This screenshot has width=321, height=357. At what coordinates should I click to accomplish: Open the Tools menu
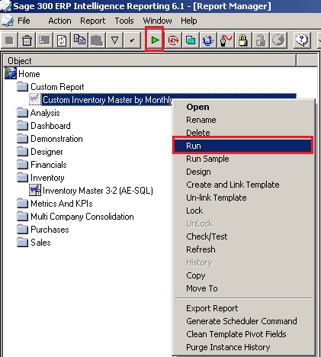(124, 21)
